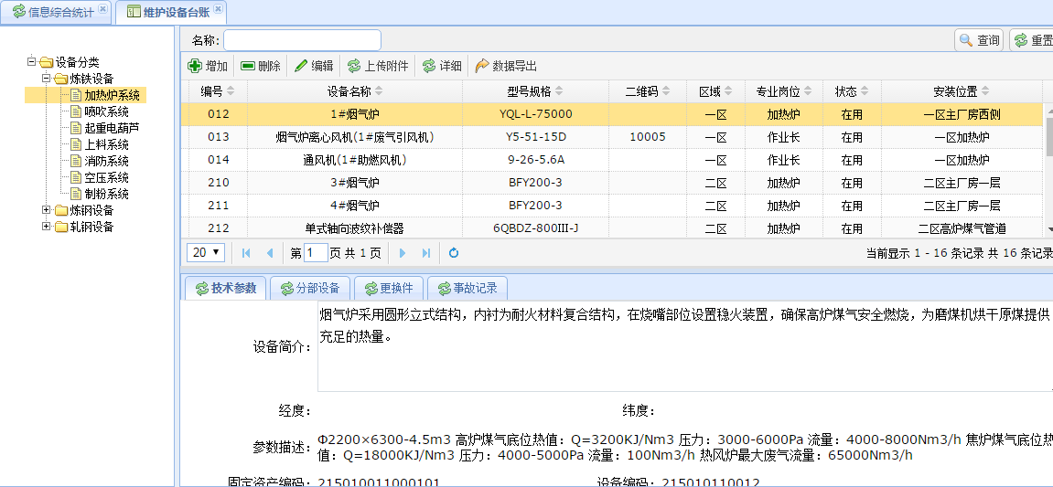The height and width of the screenshot is (487, 1053).
Task: Switch to the 分部设备 tab
Action: click(310, 289)
